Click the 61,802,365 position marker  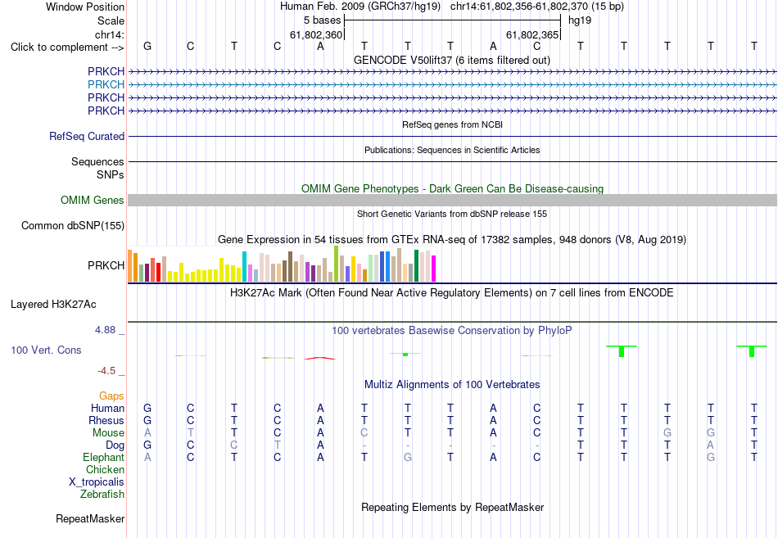pyautogui.click(x=532, y=34)
